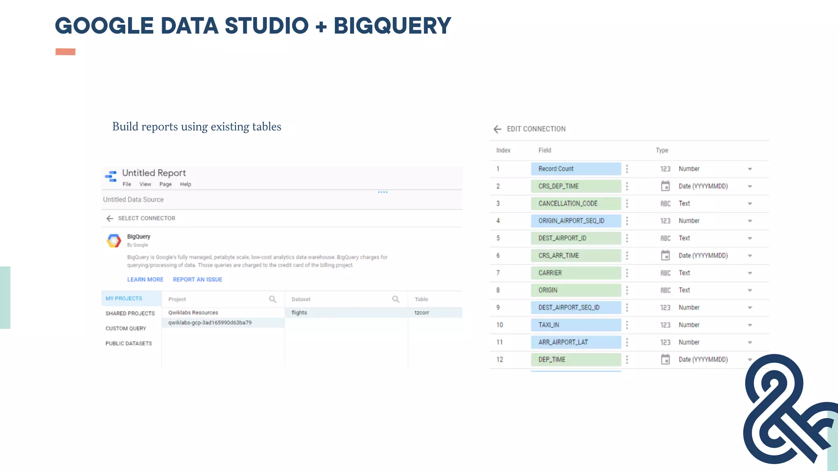Click the Learn More link

(x=145, y=280)
